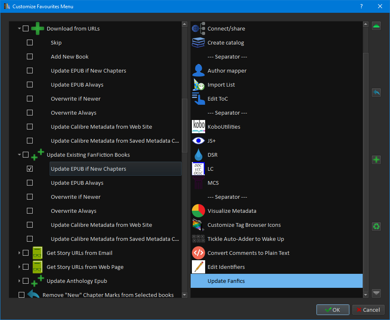Image resolution: width=390 pixels, height=320 pixels.
Task: Select Overwrite if Newer label under Download from URLs
Action: click(x=76, y=99)
